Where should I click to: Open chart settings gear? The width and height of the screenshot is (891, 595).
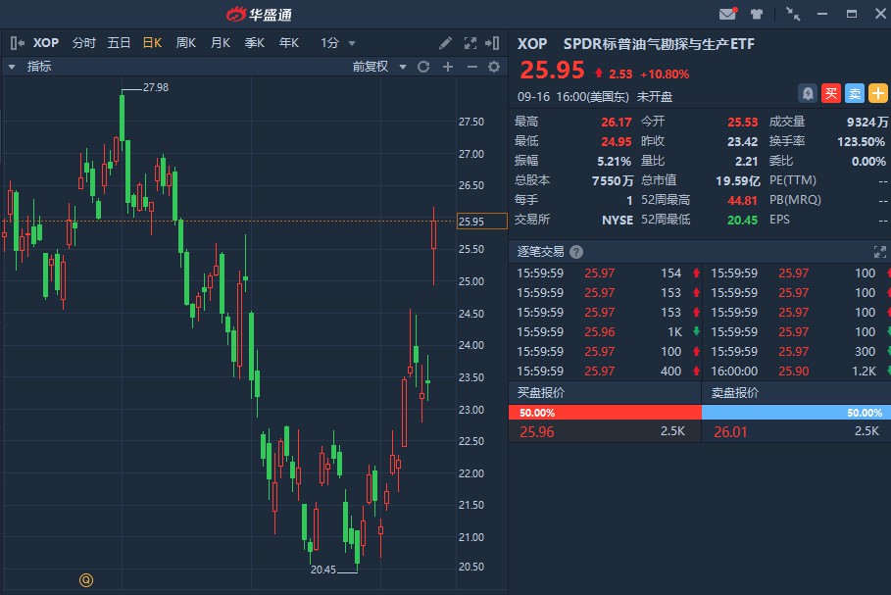494,67
